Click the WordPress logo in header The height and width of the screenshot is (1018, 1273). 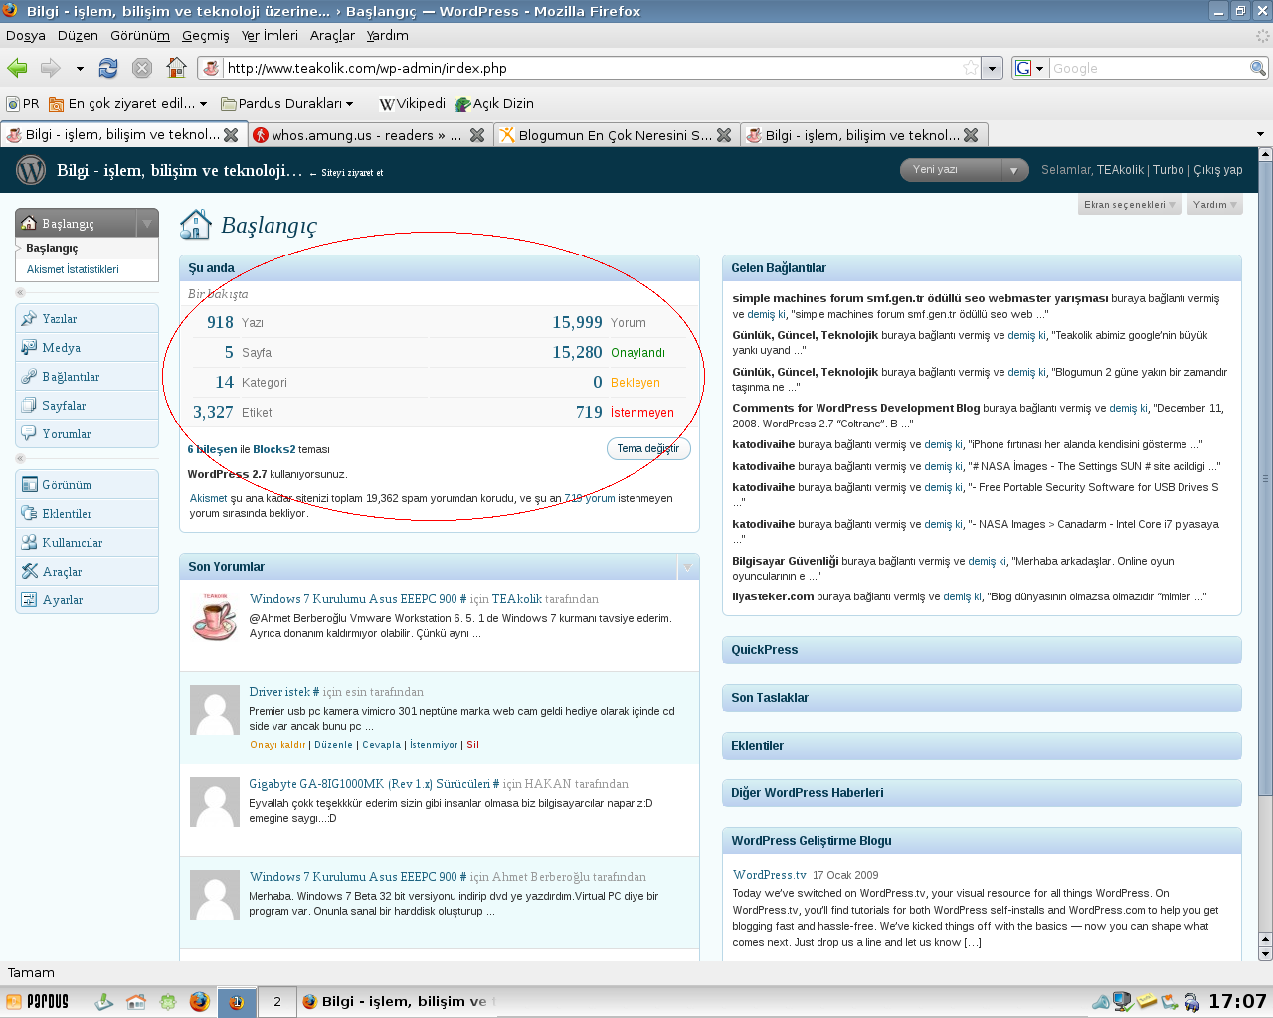pos(32,170)
